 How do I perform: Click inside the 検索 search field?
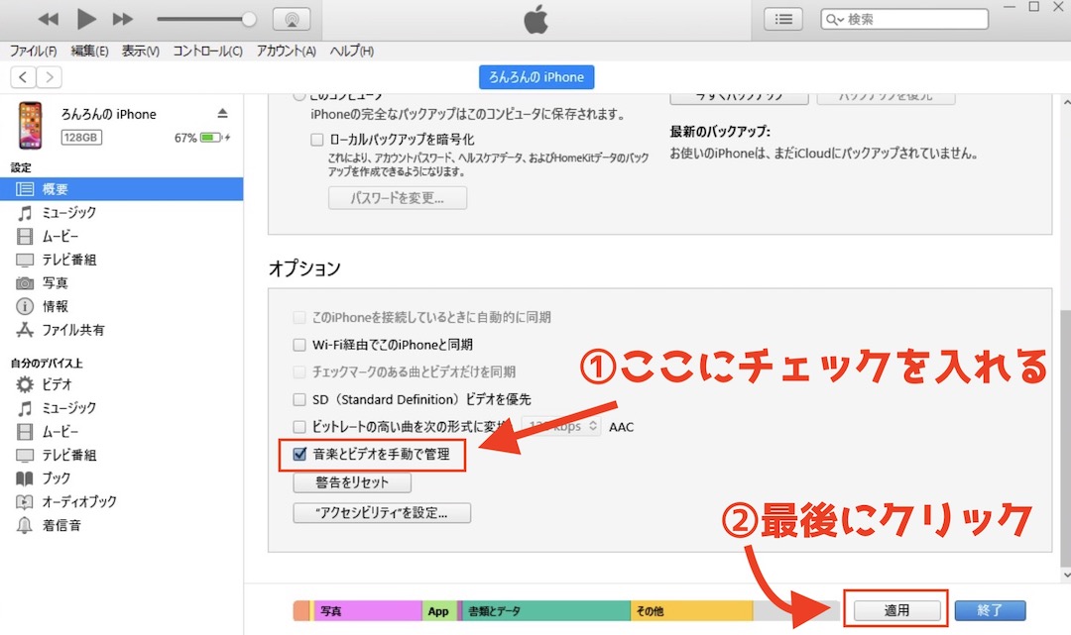click(x=902, y=18)
